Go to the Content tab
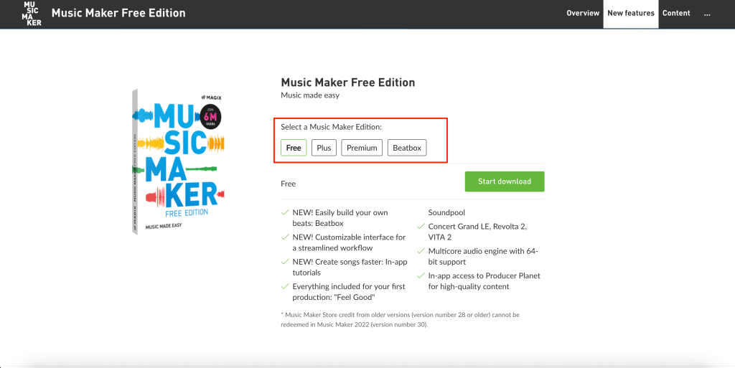The width and height of the screenshot is (735, 368). [676, 13]
